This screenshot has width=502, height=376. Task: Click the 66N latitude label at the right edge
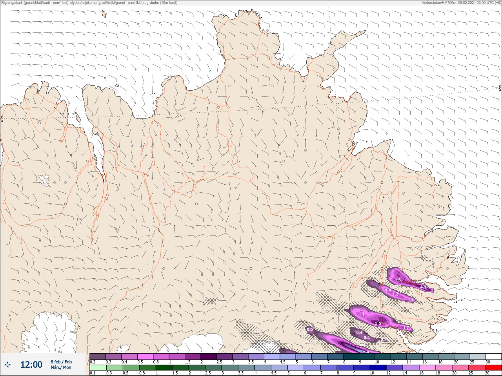pyautogui.click(x=500, y=88)
